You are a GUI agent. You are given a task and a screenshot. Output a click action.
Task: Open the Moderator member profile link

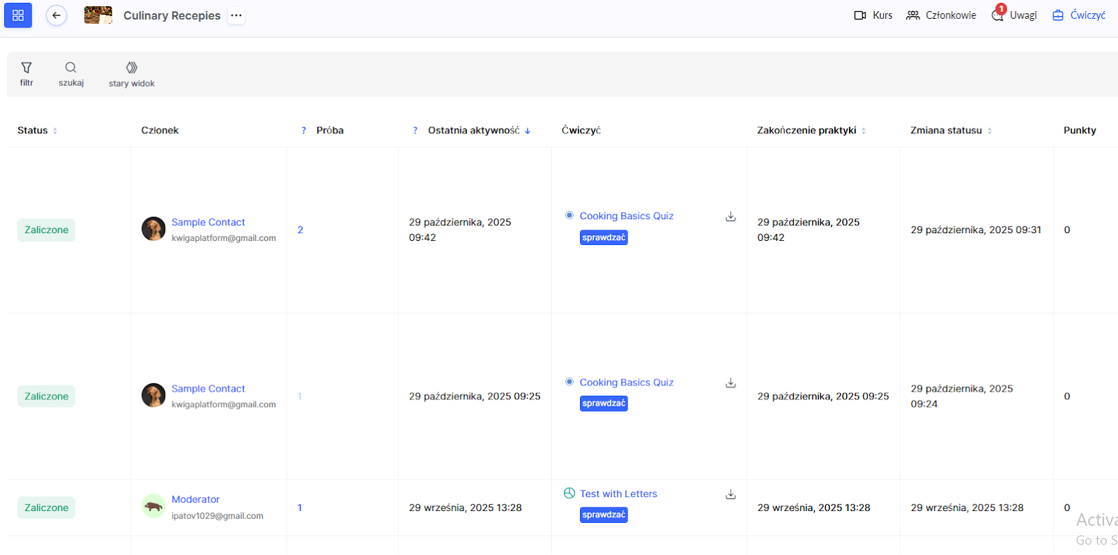pos(196,499)
